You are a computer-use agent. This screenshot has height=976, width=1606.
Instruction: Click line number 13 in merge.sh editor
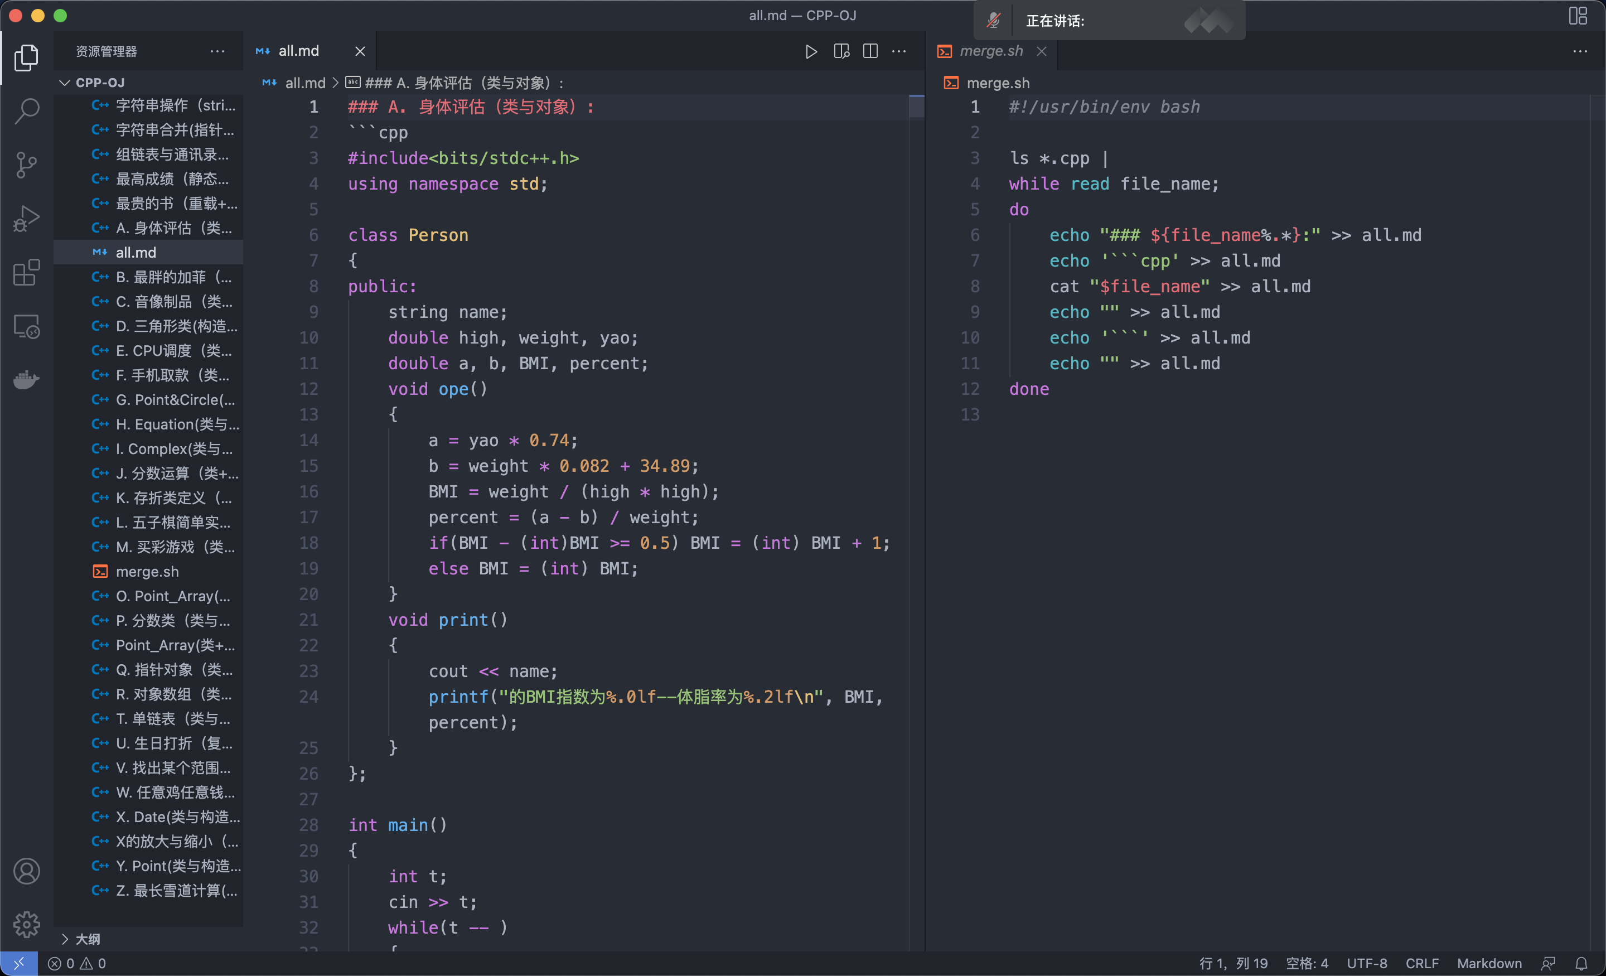click(x=970, y=414)
